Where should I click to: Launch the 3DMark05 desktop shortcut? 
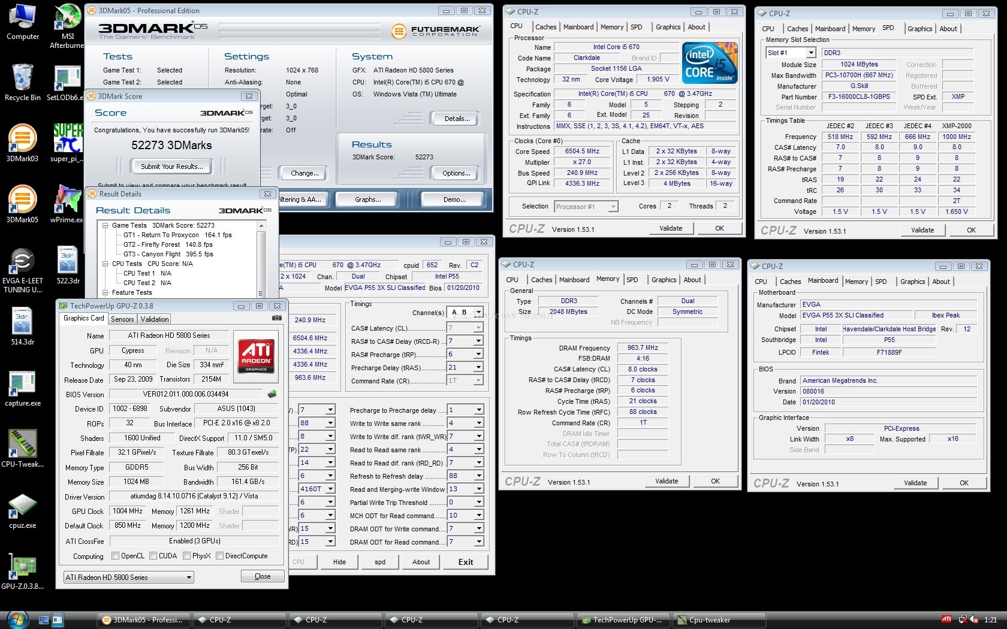pyautogui.click(x=22, y=204)
